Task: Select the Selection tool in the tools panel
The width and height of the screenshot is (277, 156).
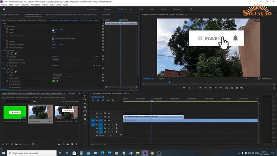Action: pyautogui.click(x=85, y=95)
